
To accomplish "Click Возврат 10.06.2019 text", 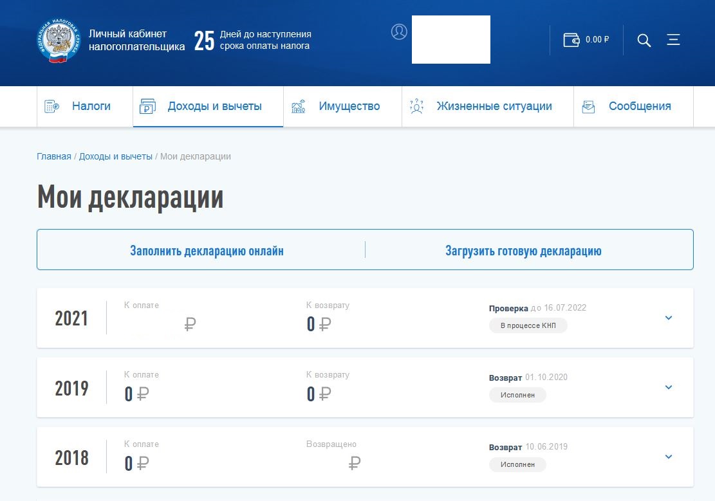I will 528,447.
